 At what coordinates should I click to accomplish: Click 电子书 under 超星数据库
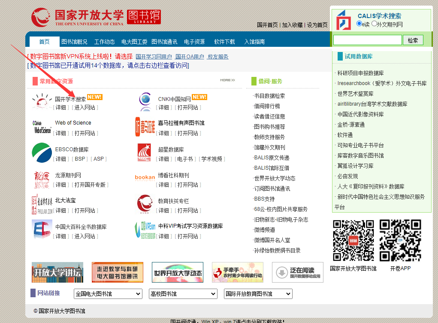pyautogui.click(x=185, y=159)
